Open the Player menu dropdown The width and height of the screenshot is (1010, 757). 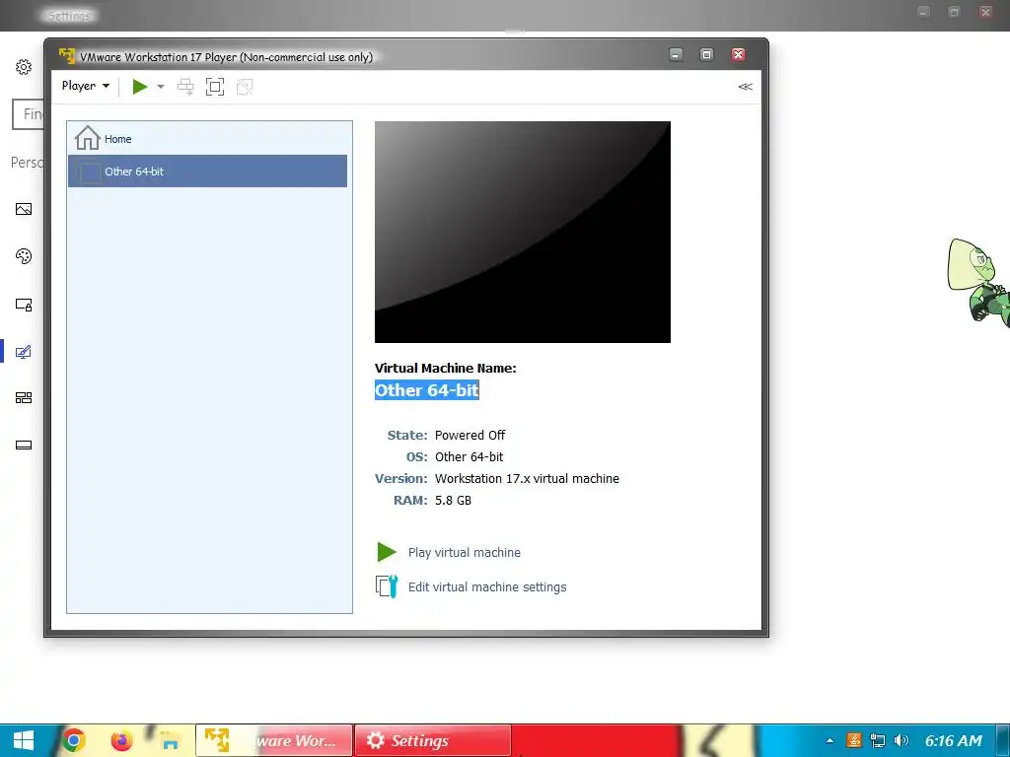click(85, 86)
